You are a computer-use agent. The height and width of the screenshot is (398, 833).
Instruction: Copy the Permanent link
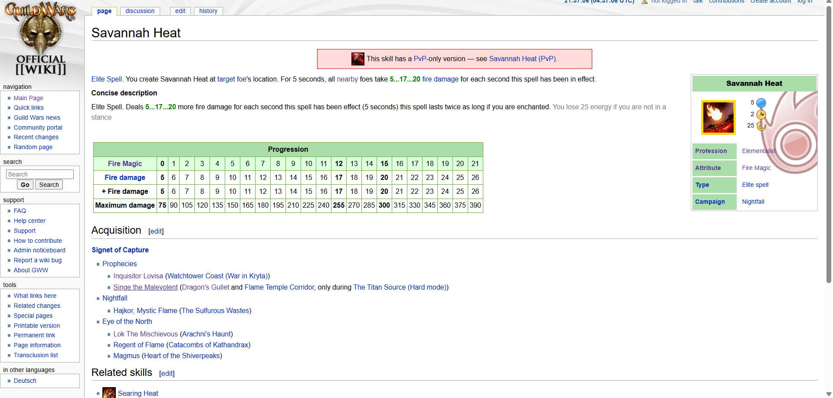(x=34, y=335)
